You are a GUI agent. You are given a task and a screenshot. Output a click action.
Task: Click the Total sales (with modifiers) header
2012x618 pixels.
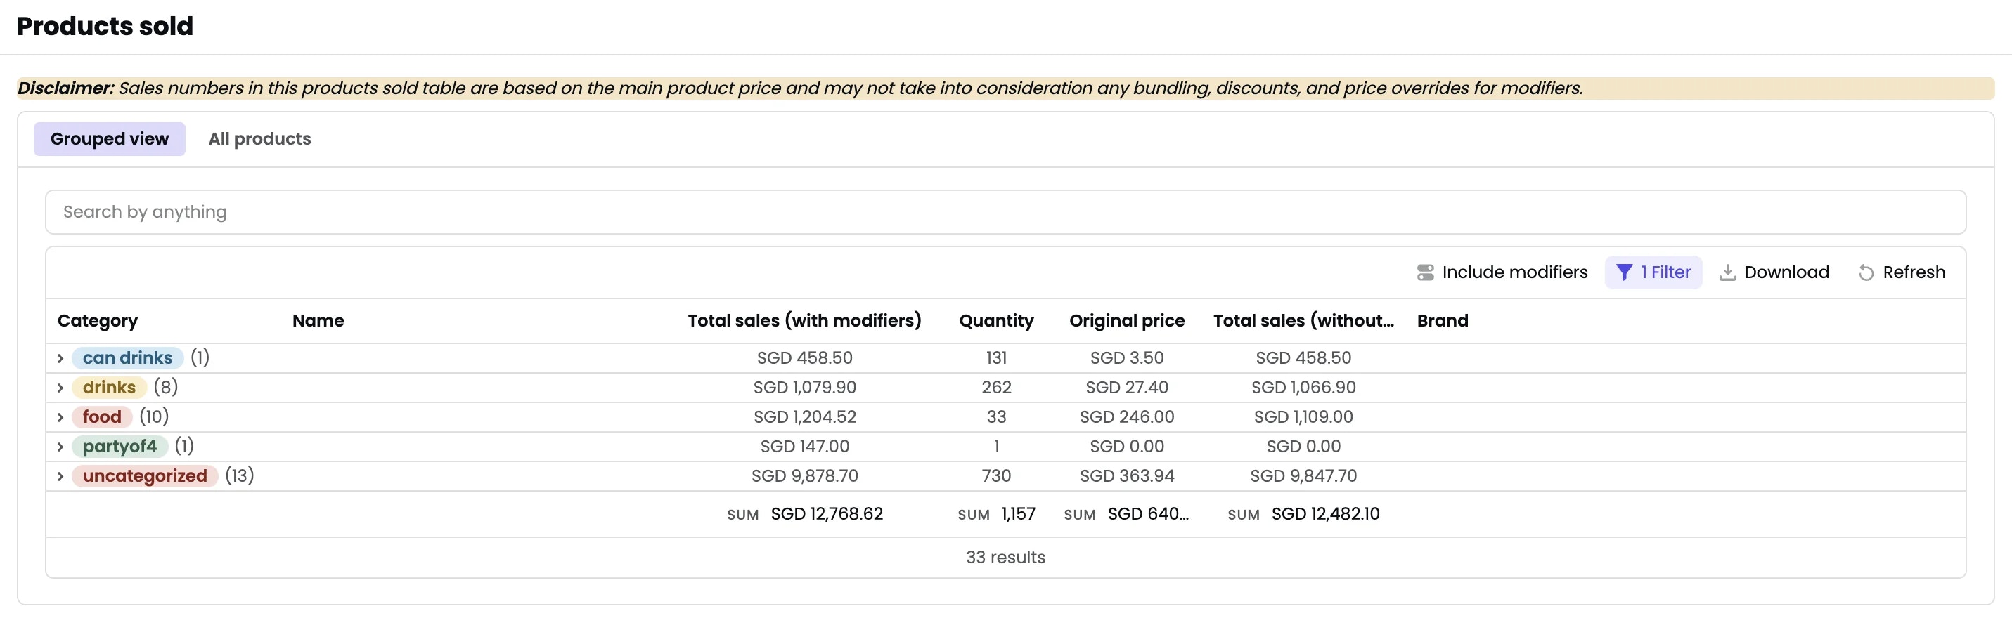point(804,320)
